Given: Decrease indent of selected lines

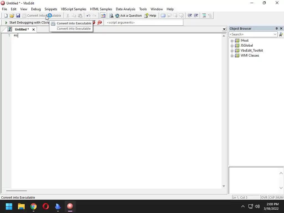Looking at the screenshot, I should click(x=190, y=16).
